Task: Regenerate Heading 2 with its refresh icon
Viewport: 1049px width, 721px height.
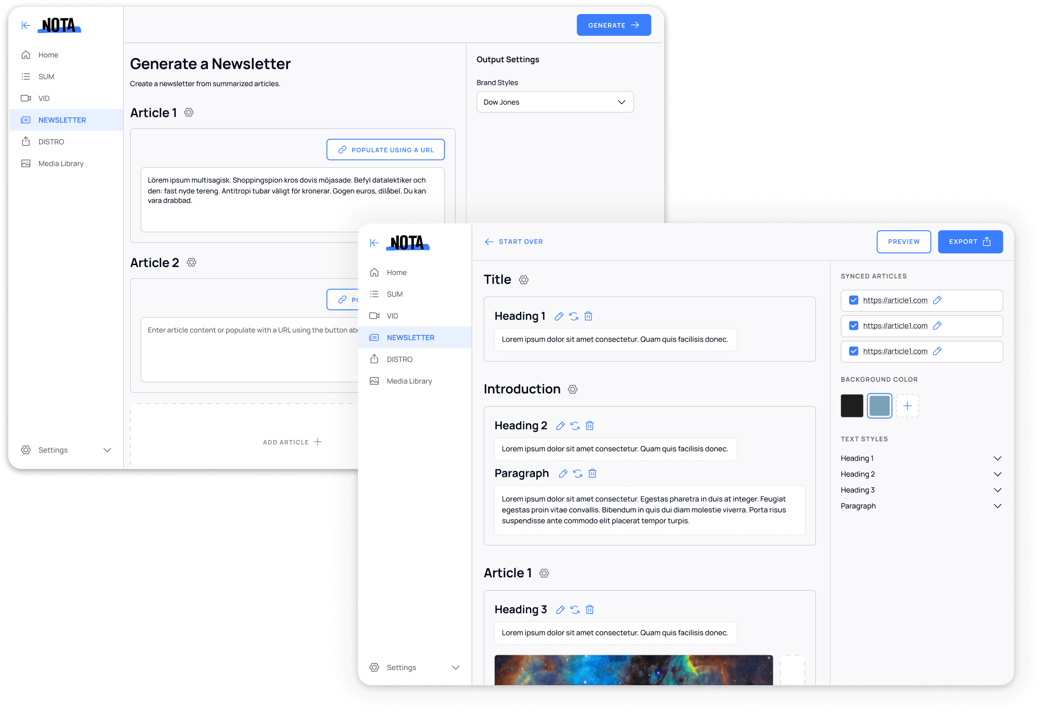Action: tap(575, 426)
